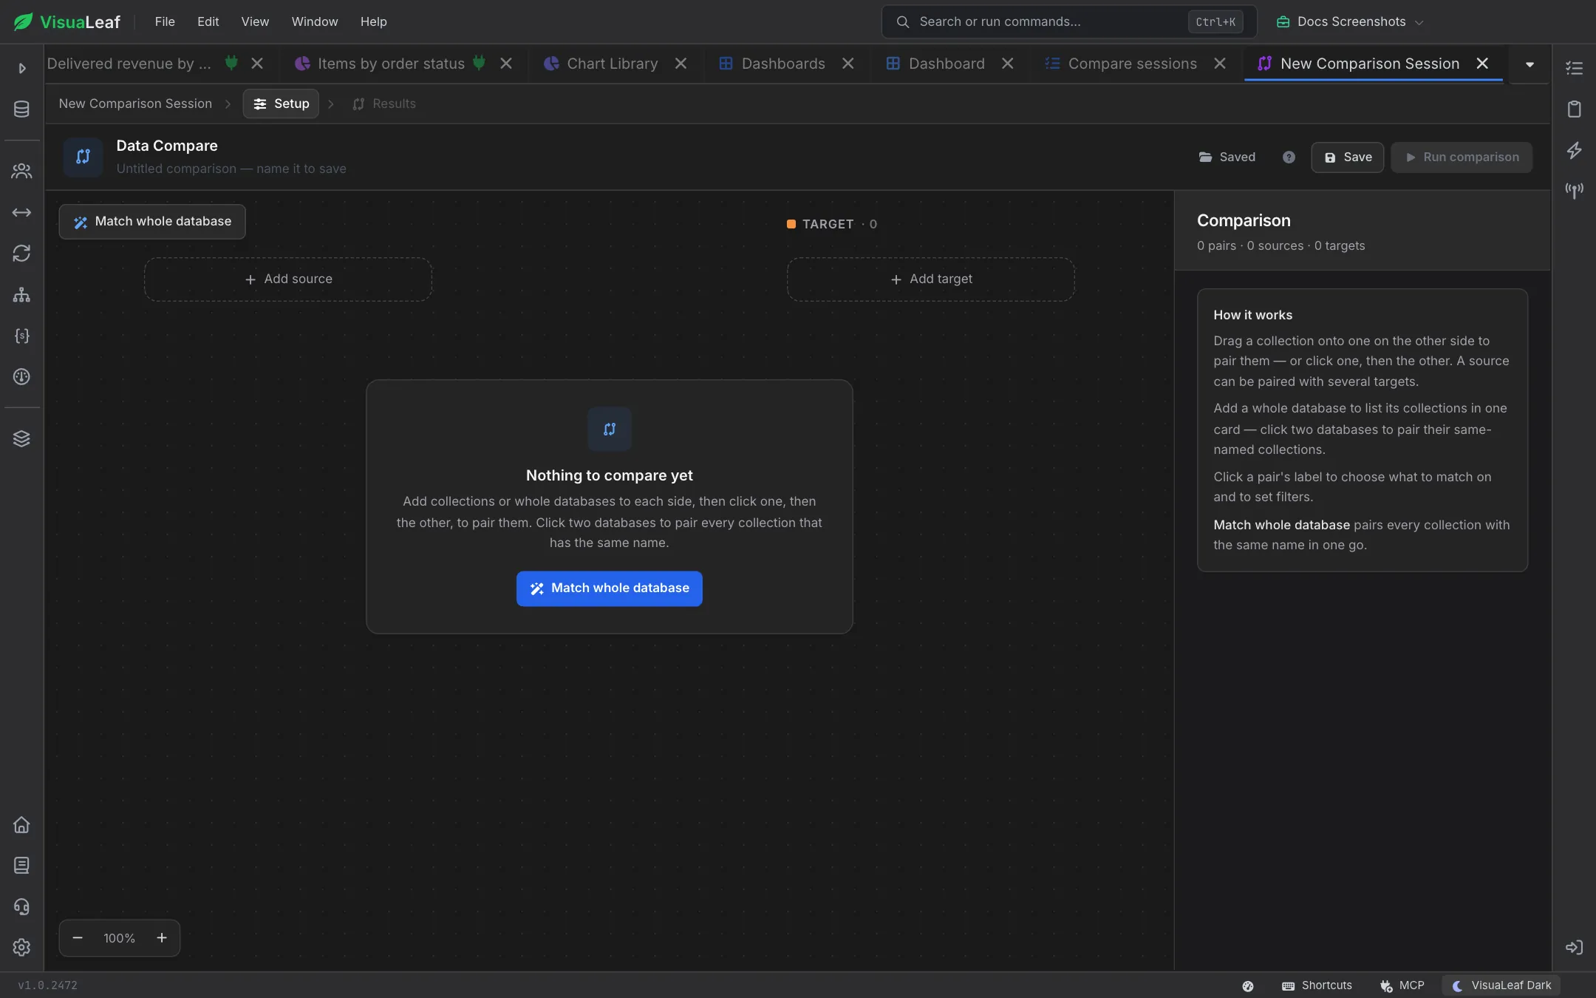This screenshot has height=998, width=1596.
Task: Click the task list icon in right sidebar
Action: pos(1574,68)
